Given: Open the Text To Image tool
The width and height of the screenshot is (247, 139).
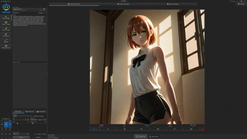Looking at the screenshot, I should point(6,17).
